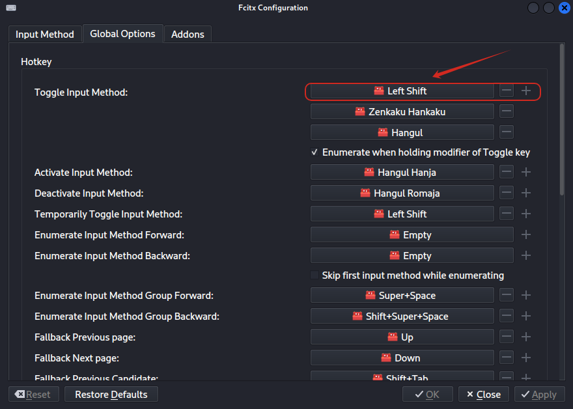
Task: Remove the Temporarily Toggle Input Method key
Action: [507, 214]
